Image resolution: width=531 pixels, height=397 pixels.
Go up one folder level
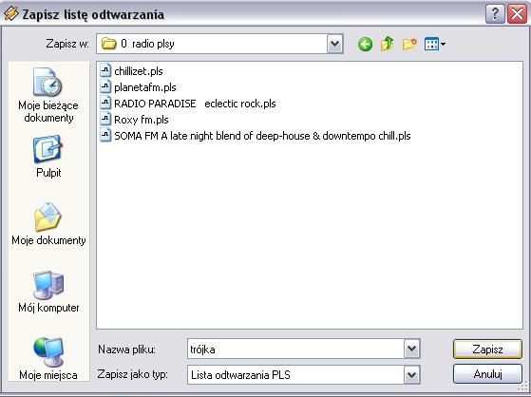pyautogui.click(x=387, y=44)
